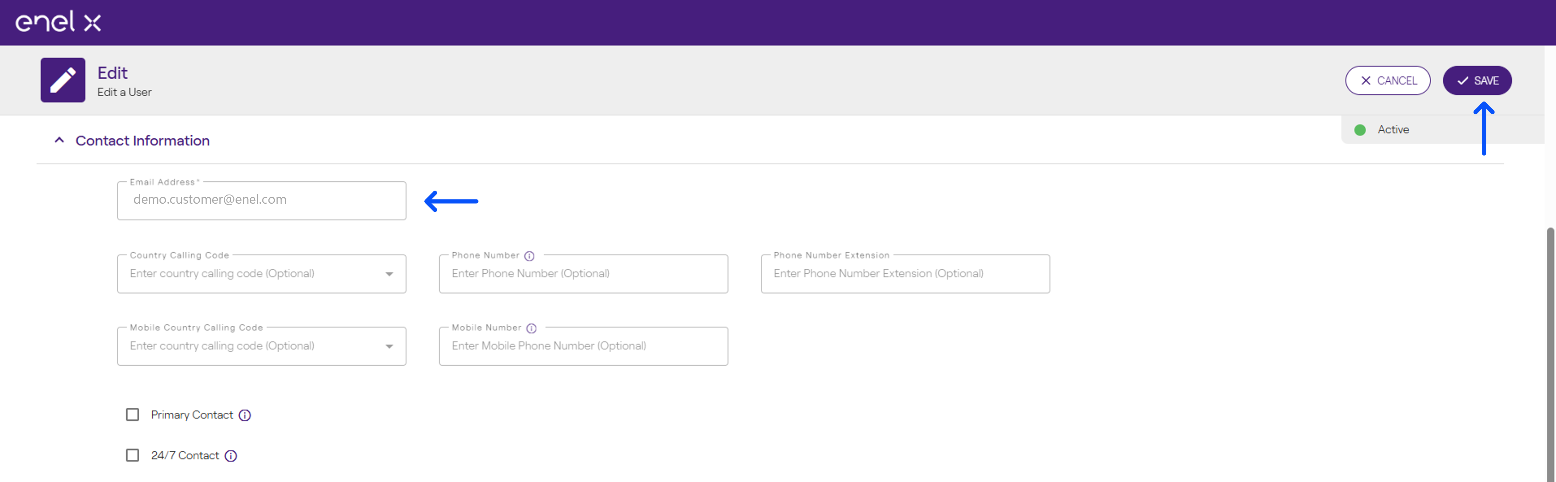Click the vertical page scrollbar
Viewport: 1556px width, 482px height.
1550,354
